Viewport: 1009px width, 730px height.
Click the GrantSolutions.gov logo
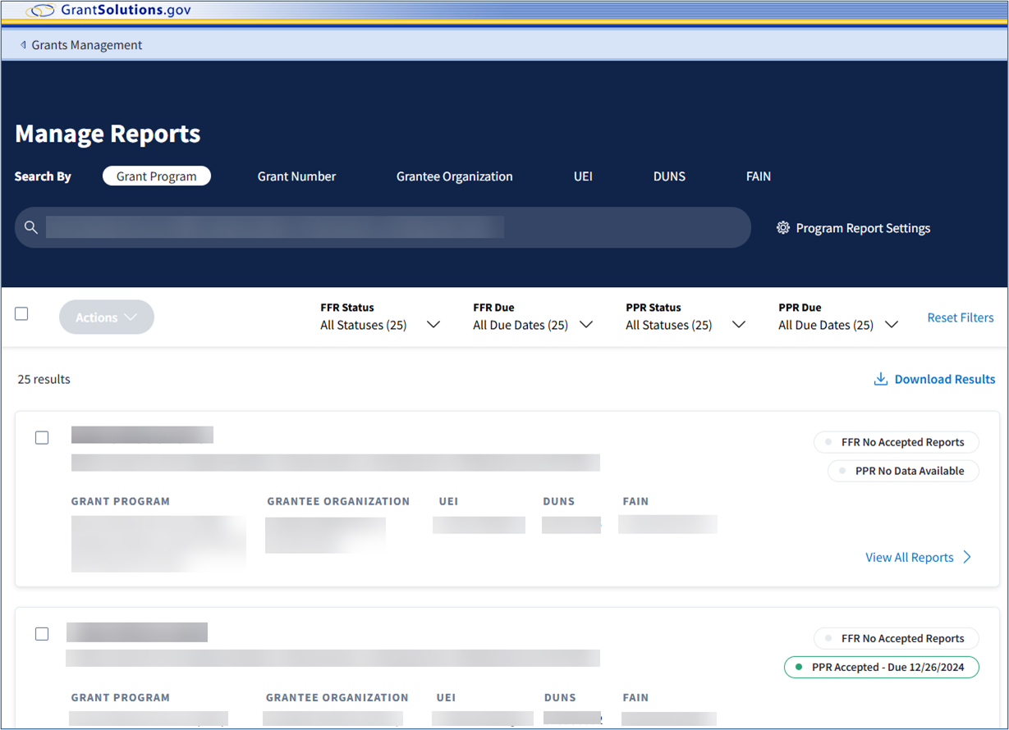pyautogui.click(x=108, y=11)
